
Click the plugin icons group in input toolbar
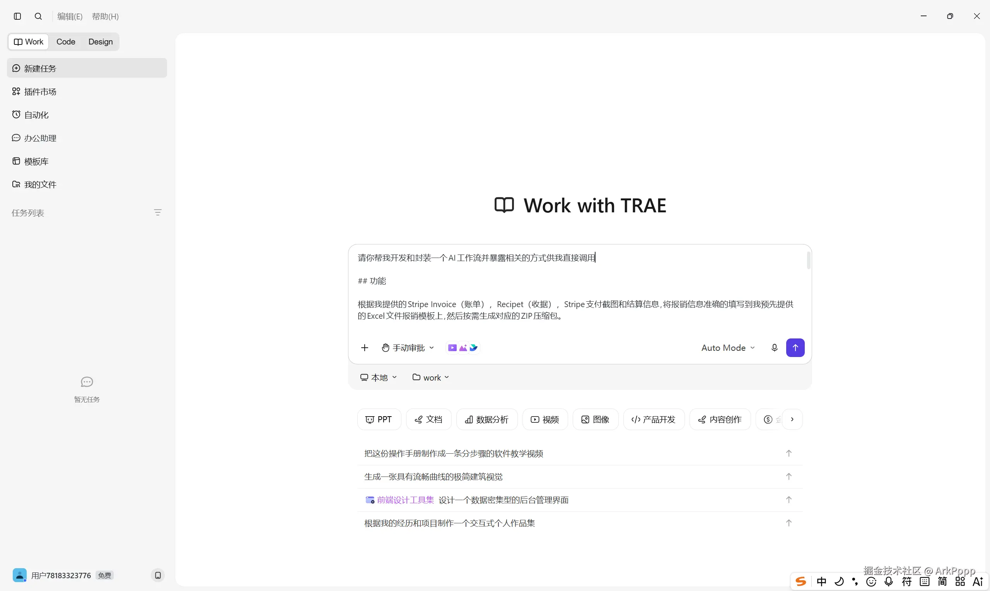463,348
